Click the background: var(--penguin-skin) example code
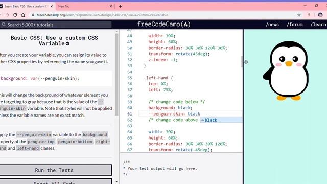This screenshot has height=184, width=327. click(40, 78)
